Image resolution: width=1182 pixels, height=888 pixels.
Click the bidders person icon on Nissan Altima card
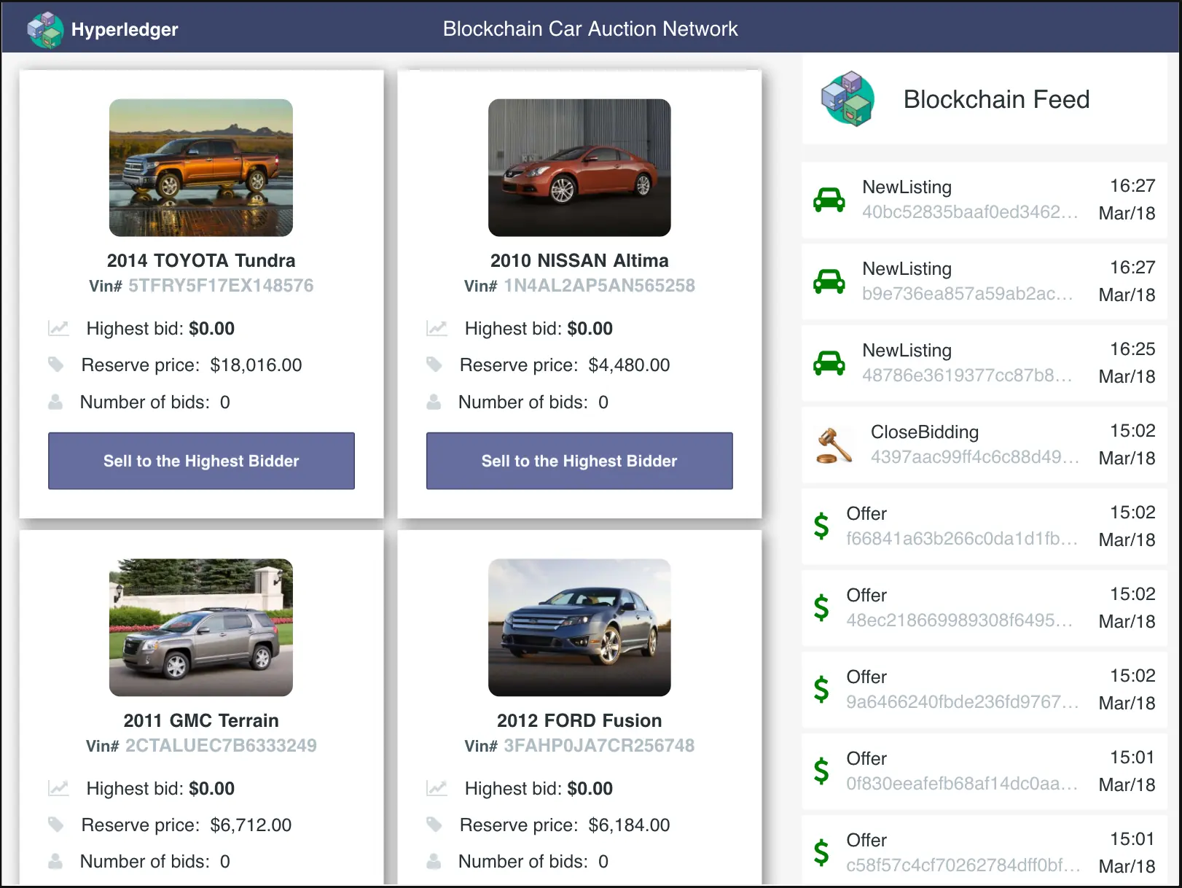coord(434,402)
